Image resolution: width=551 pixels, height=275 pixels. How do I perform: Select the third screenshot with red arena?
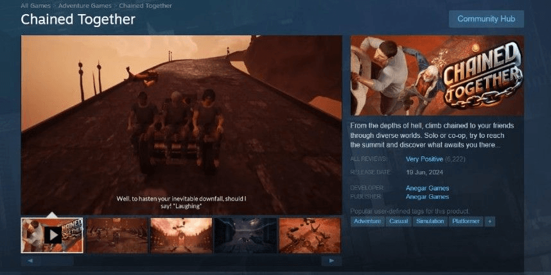pos(181,235)
